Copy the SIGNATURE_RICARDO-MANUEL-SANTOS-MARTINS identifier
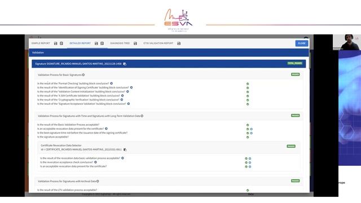 pyautogui.click(x=125, y=64)
